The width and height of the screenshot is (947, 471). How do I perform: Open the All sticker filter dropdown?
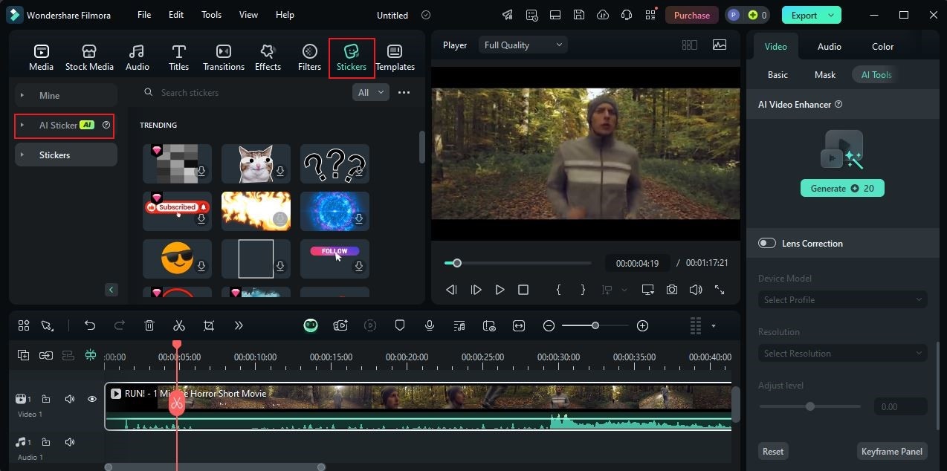(x=370, y=92)
